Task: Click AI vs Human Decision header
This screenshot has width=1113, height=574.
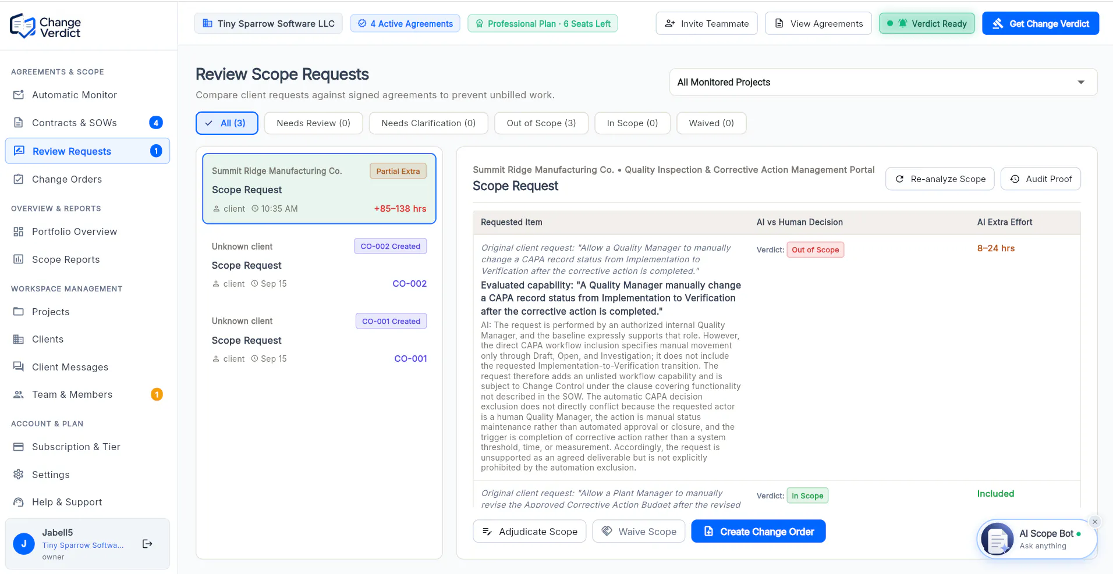Action: (800, 222)
